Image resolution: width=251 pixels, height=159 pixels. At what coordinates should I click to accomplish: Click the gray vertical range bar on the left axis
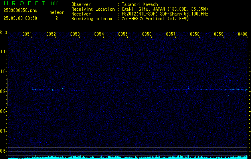click(x=8, y=92)
